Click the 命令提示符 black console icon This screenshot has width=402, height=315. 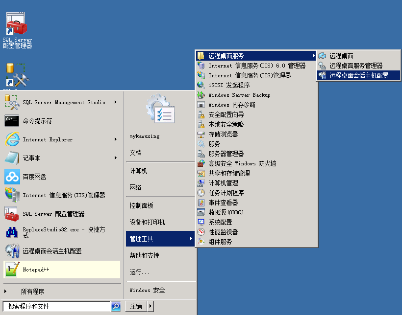(x=12, y=121)
